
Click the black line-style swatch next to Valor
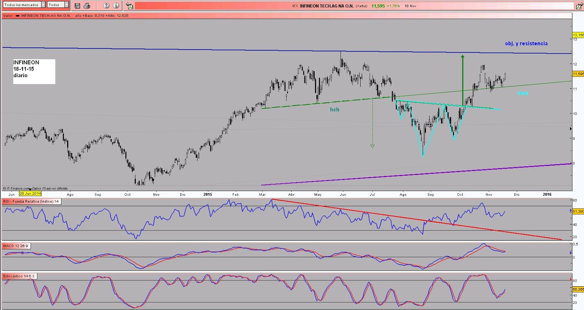coord(18,16)
